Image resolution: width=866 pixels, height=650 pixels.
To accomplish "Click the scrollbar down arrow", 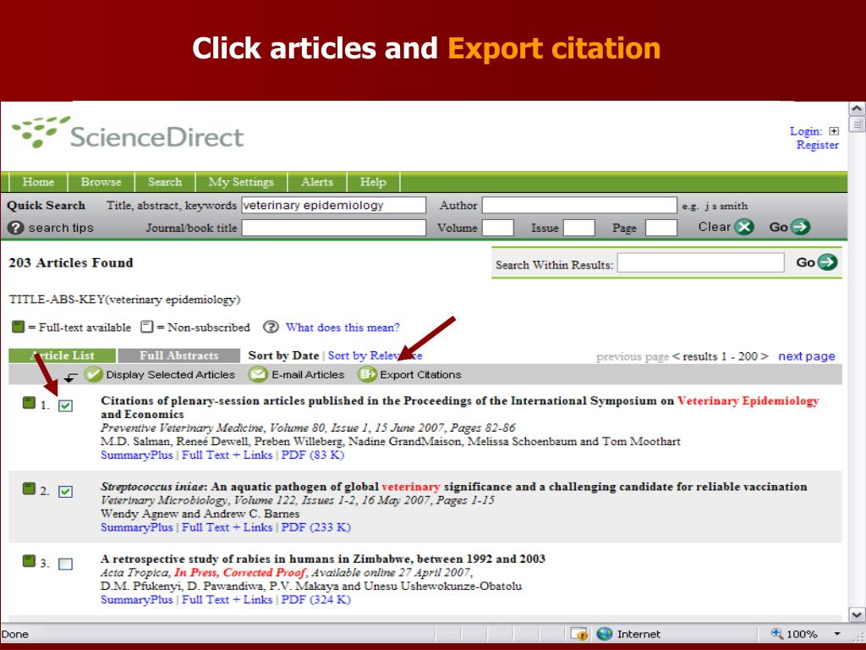I will point(857,614).
